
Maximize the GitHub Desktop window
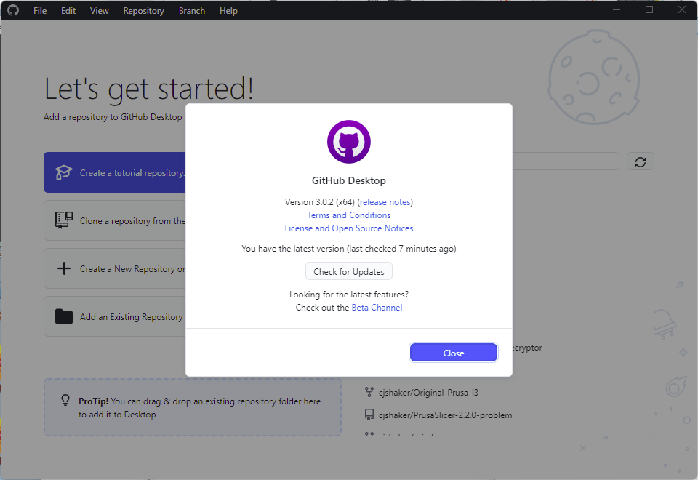pyautogui.click(x=649, y=9)
